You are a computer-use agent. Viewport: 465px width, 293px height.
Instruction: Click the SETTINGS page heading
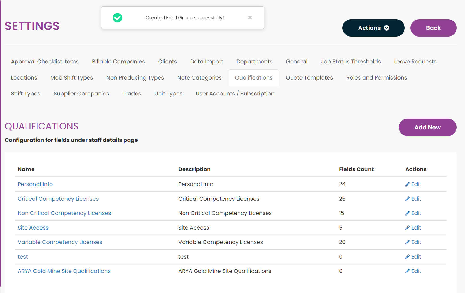click(x=32, y=26)
